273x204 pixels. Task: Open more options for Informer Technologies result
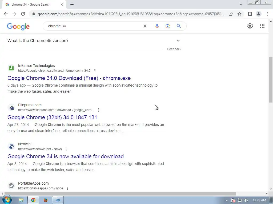(95, 71)
